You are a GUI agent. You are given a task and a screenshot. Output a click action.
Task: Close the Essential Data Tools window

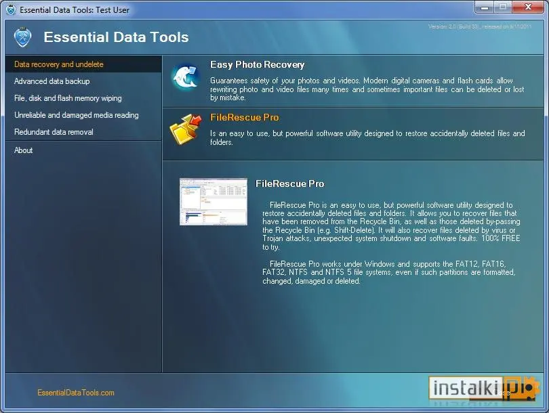(528, 7)
